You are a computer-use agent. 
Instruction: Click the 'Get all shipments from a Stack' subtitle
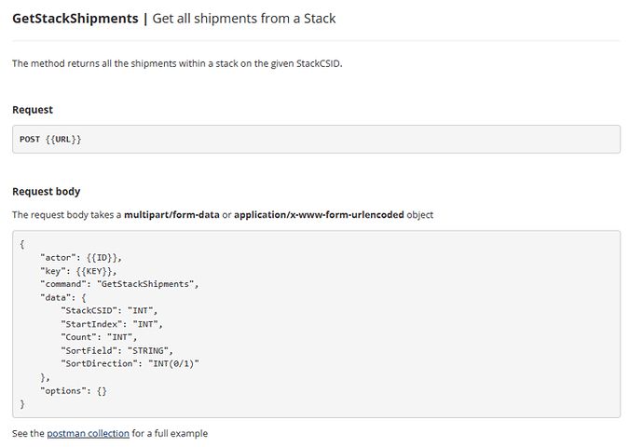(244, 19)
